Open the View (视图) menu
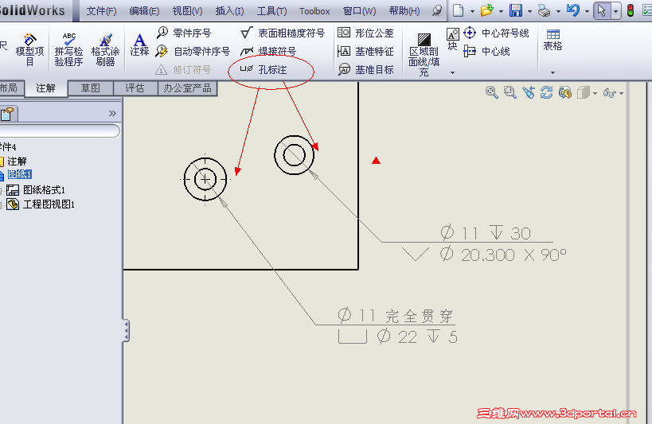The image size is (652, 424). tap(187, 11)
